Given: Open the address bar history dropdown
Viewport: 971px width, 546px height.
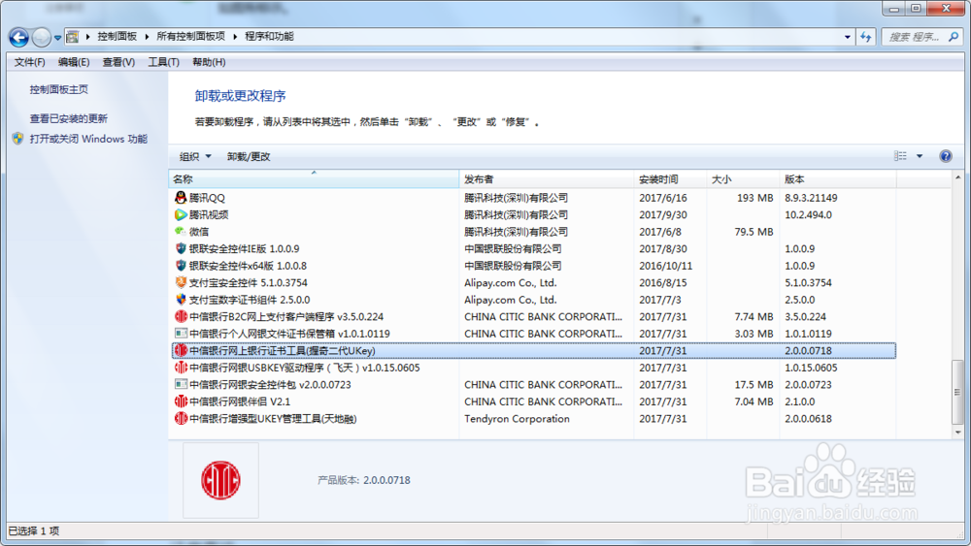Looking at the screenshot, I should [x=847, y=37].
